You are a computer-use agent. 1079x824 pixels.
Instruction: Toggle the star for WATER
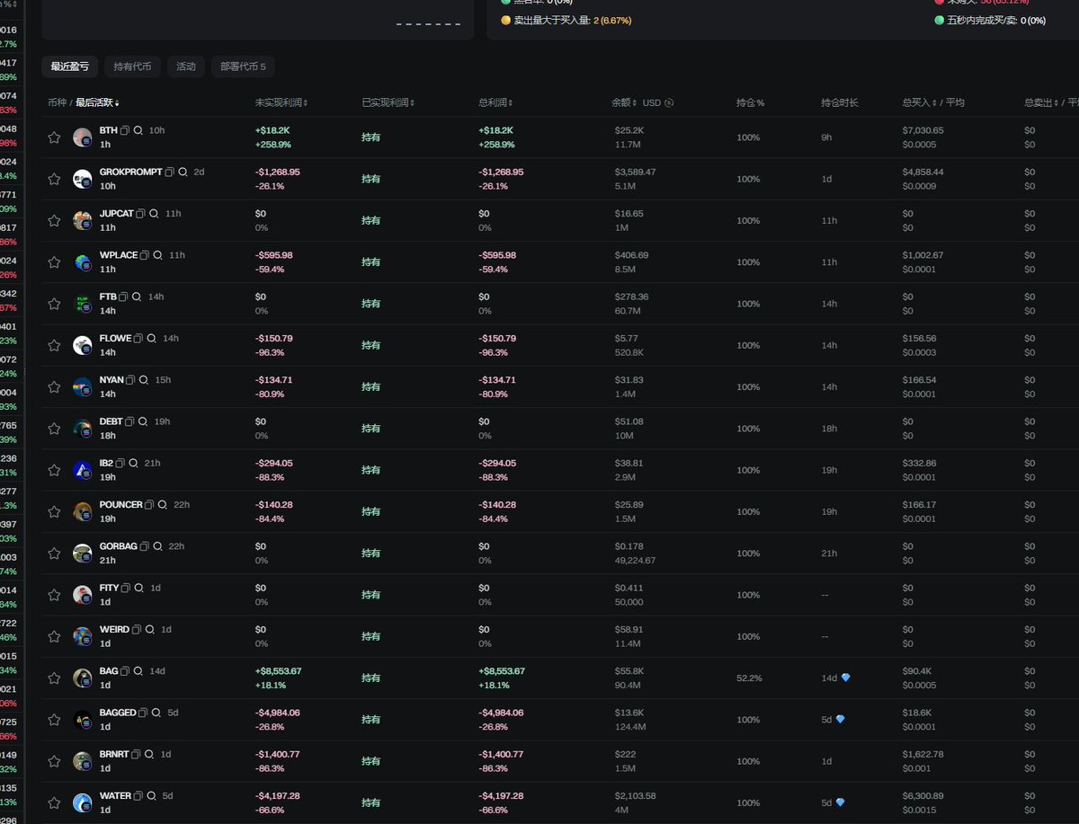[54, 802]
